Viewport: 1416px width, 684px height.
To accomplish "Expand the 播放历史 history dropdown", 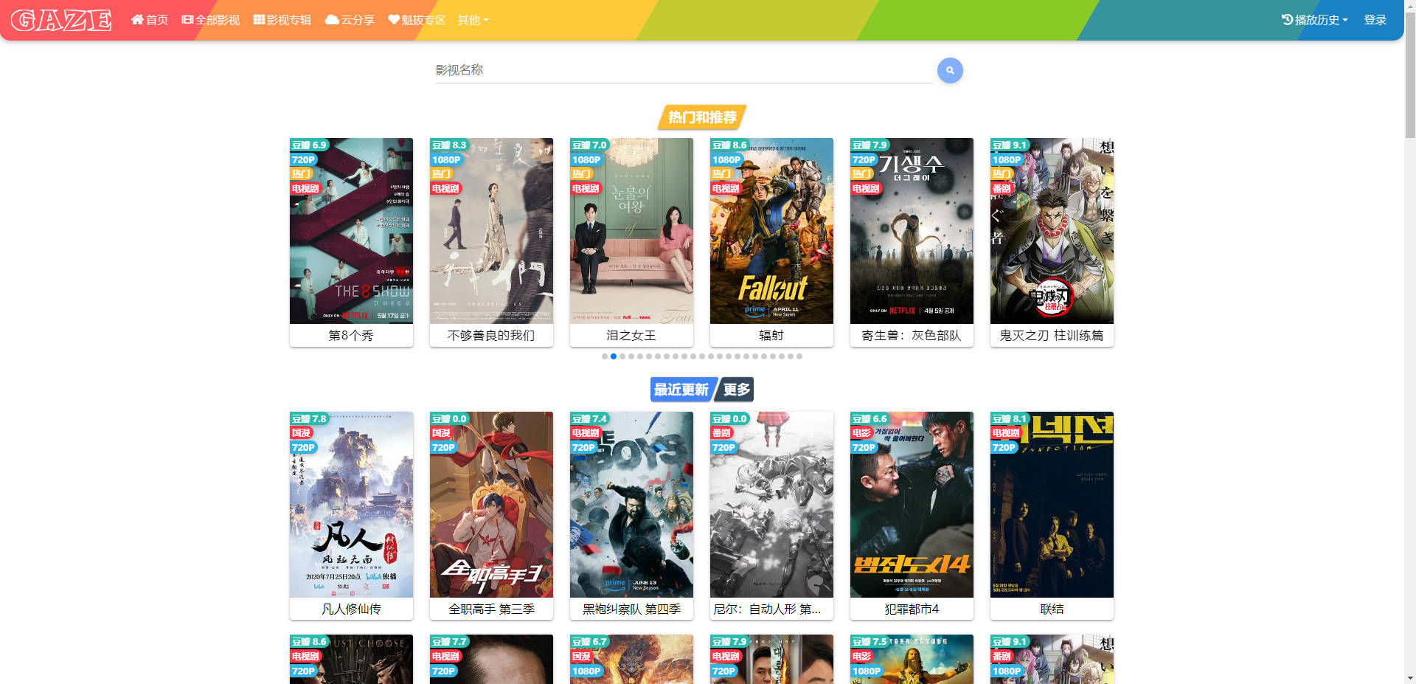I will 1314,20.
